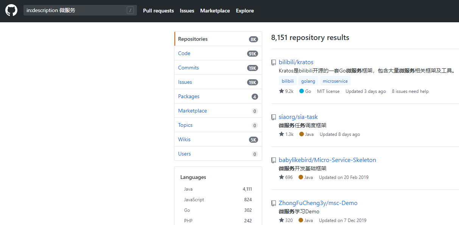Image resolution: width=459 pixels, height=225 pixels.
Task: Click Updated on 7 Dec 2019 text
Action: click(x=342, y=220)
